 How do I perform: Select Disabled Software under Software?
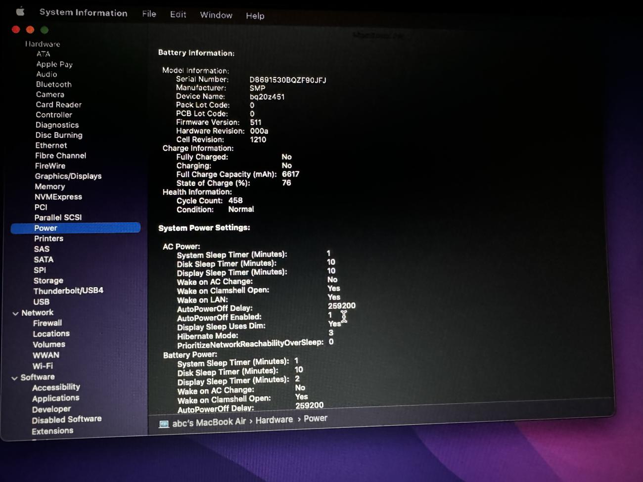coord(67,420)
